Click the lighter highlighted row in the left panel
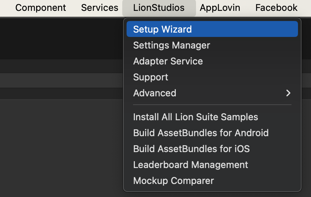Viewport: 311px width, 197px height. pos(61,80)
